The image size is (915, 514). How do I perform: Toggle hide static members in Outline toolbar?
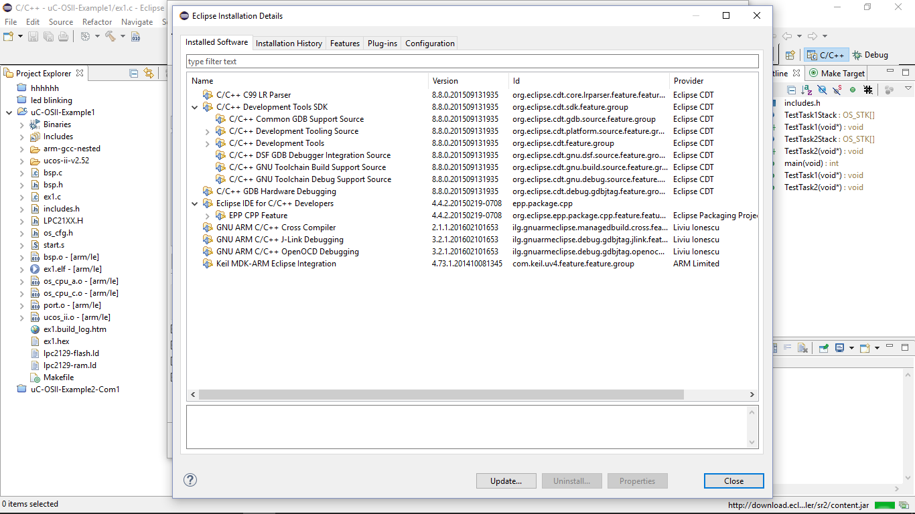[x=837, y=90]
